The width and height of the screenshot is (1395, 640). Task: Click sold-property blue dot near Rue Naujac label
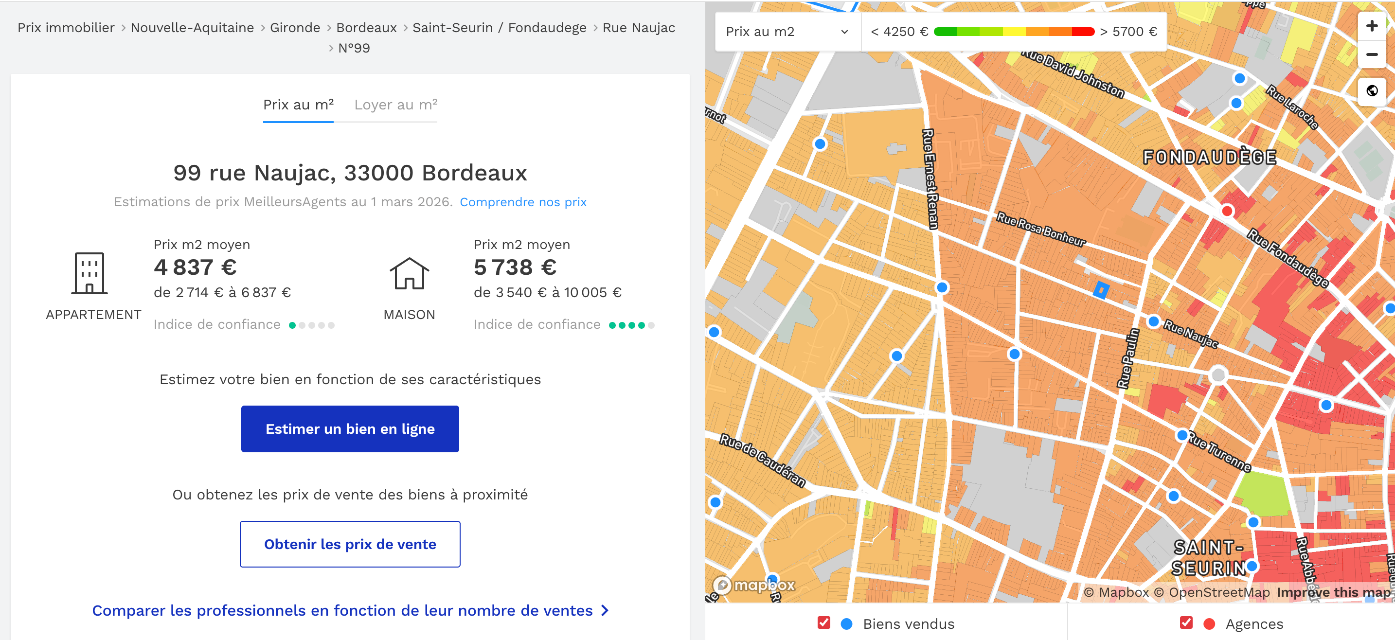pyautogui.click(x=1153, y=321)
